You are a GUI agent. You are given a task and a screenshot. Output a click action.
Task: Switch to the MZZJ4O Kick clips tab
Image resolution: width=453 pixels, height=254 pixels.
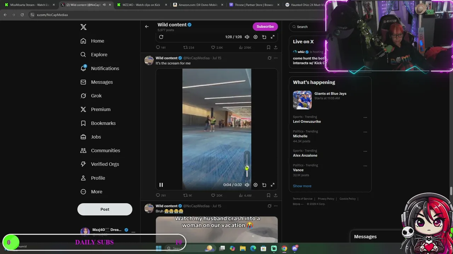click(x=142, y=5)
